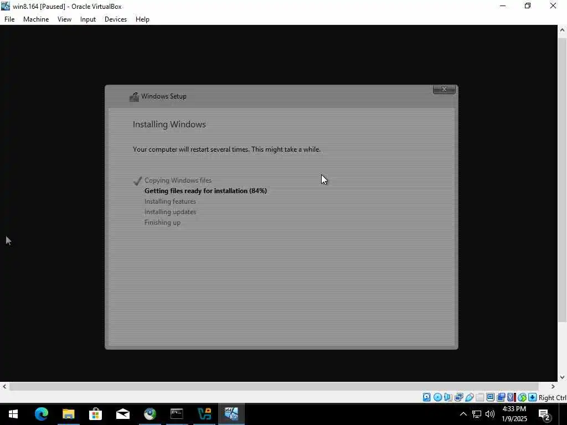Viewport: 567px width, 425px height.
Task: Open the volume tray control
Action: click(x=490, y=414)
